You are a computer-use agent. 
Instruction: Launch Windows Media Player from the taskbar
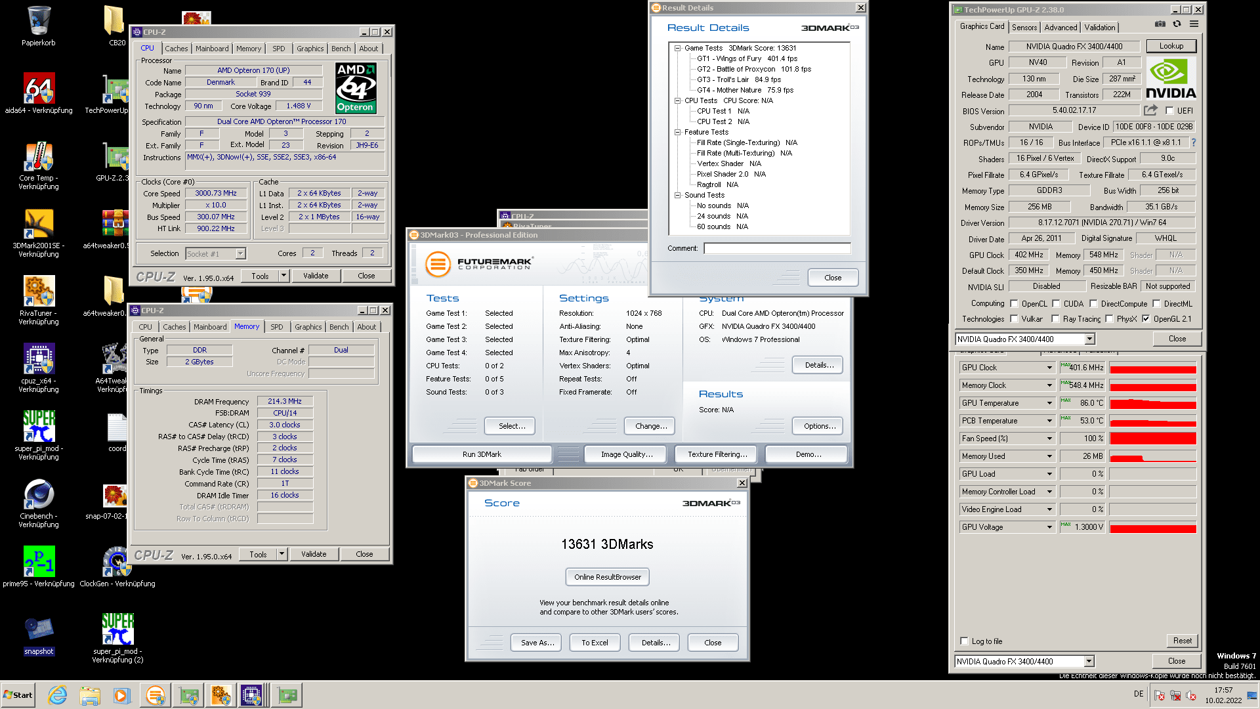point(121,695)
